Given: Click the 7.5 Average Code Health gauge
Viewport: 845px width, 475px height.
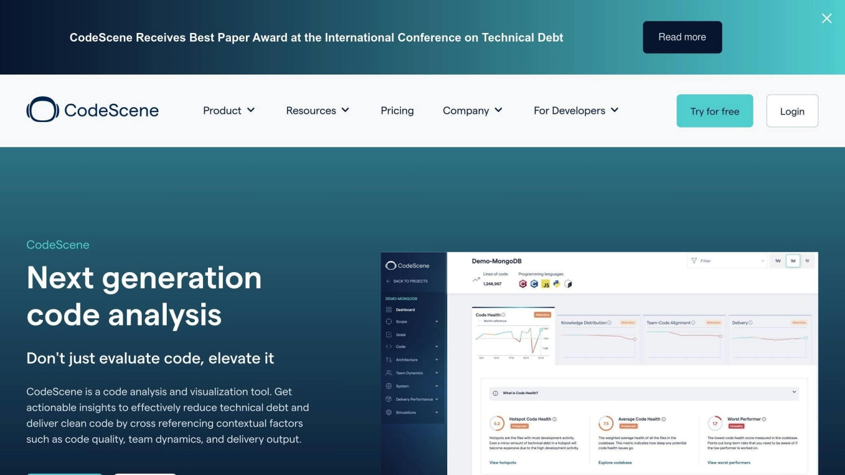Looking at the screenshot, I should click(606, 423).
